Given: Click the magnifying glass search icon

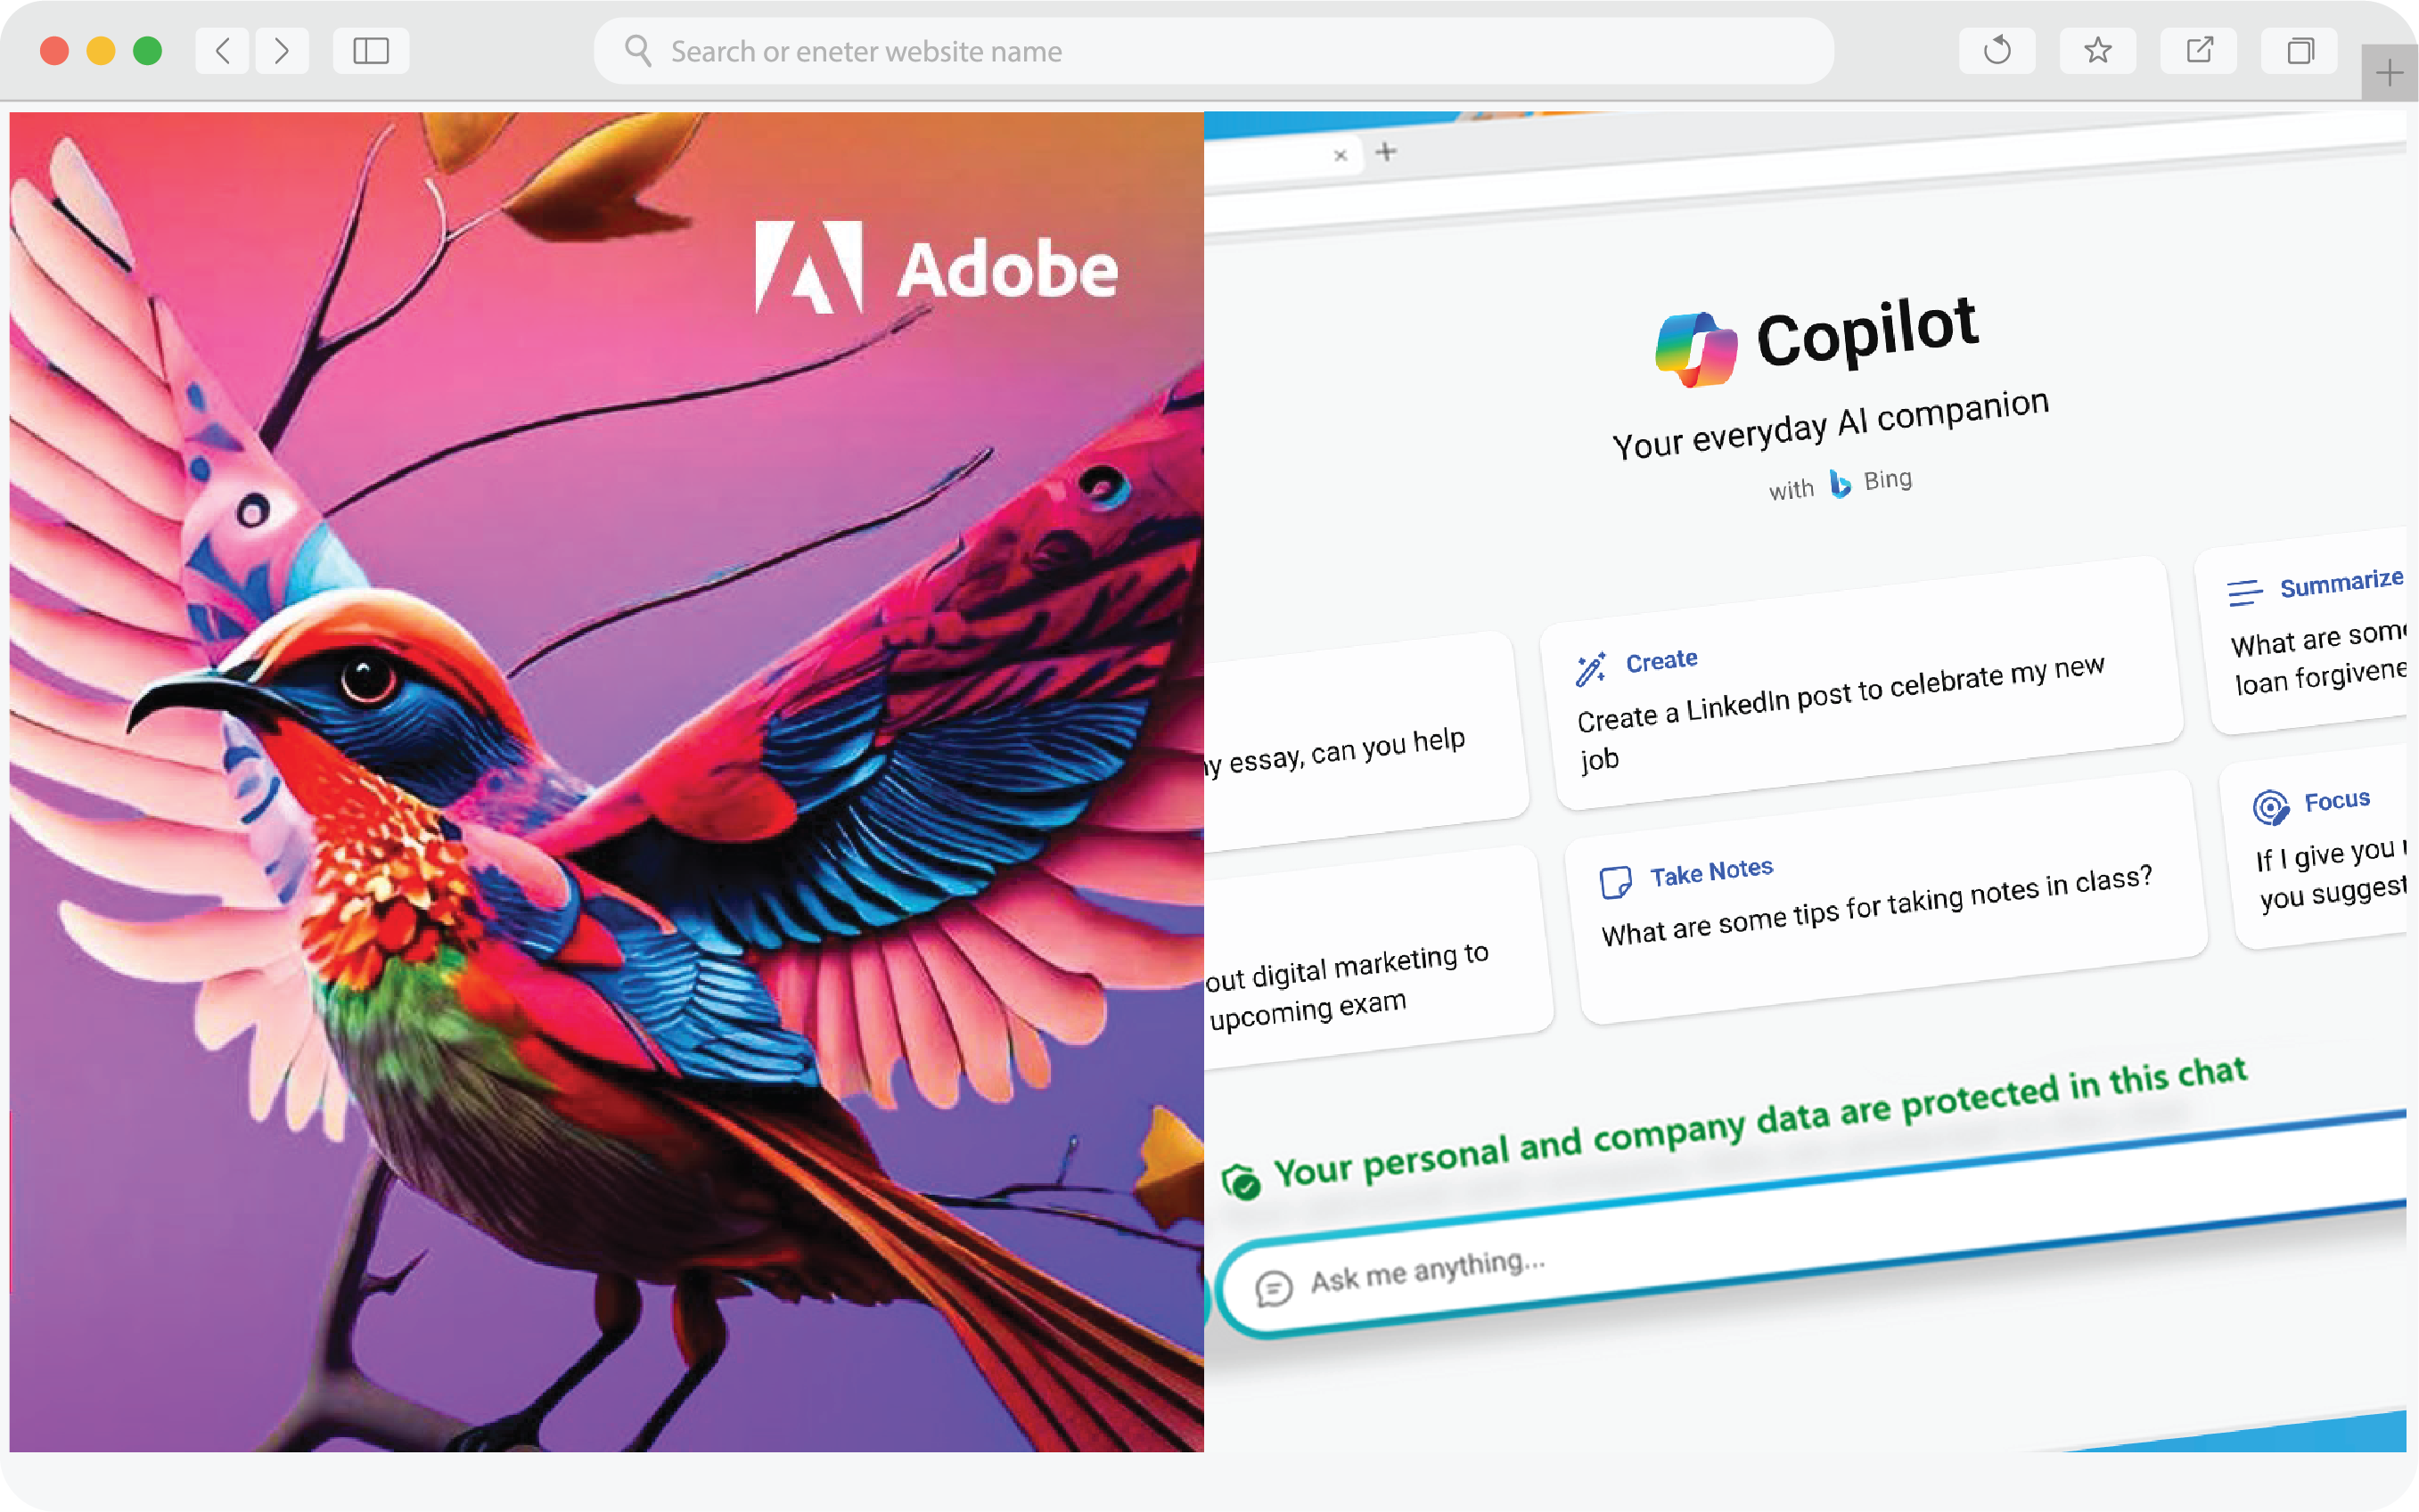Looking at the screenshot, I should (638, 51).
